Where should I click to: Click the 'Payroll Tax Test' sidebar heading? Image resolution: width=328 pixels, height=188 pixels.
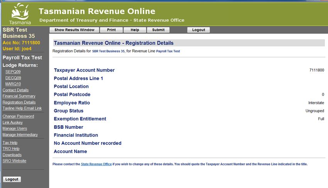pyautogui.click(x=22, y=58)
